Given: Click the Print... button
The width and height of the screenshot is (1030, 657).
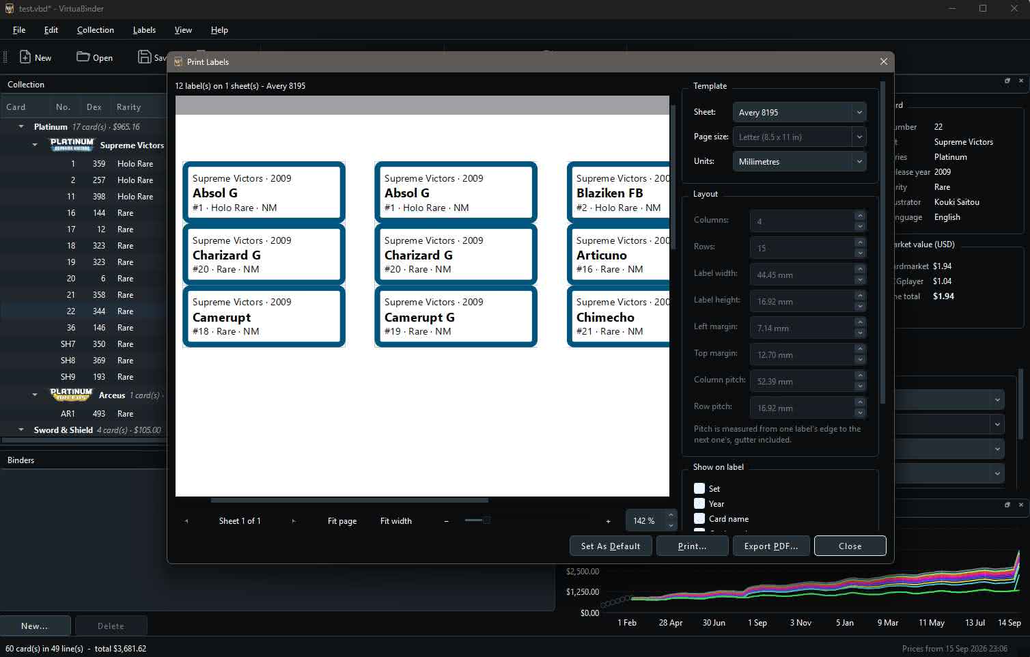Looking at the screenshot, I should pos(692,546).
